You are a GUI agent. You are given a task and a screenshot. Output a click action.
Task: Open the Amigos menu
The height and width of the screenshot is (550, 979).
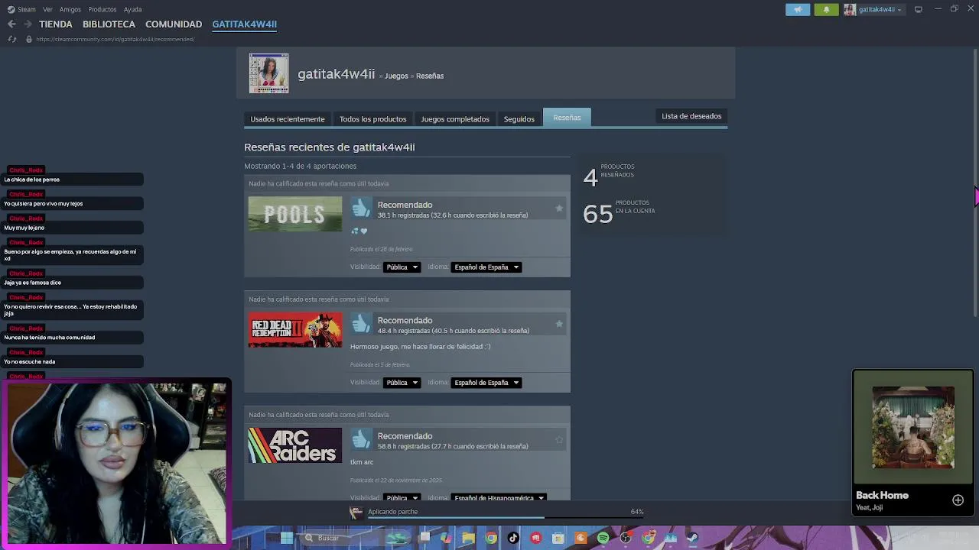pos(70,10)
